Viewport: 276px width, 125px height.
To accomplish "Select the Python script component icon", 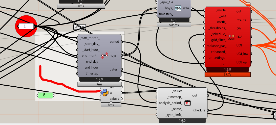I will coord(105,93).
